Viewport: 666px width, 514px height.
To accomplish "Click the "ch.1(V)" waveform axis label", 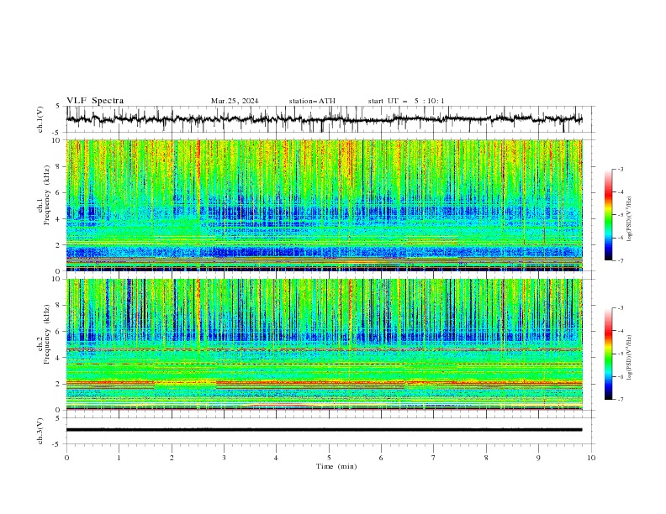I will coord(40,119).
